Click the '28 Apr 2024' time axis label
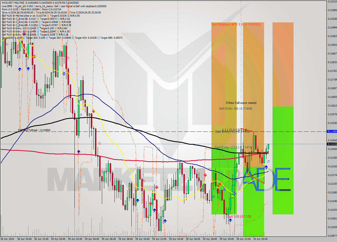The image size is (337, 242). pyautogui.click(x=7, y=239)
